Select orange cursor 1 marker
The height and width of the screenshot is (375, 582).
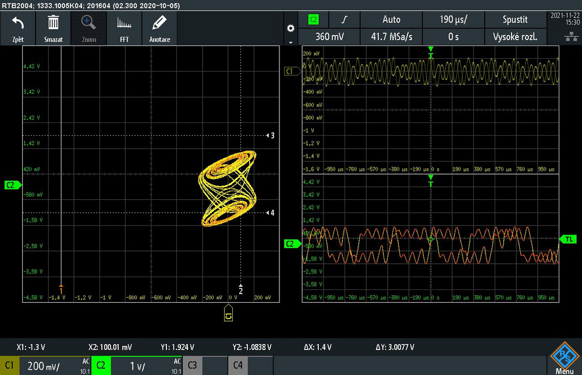pos(61,289)
